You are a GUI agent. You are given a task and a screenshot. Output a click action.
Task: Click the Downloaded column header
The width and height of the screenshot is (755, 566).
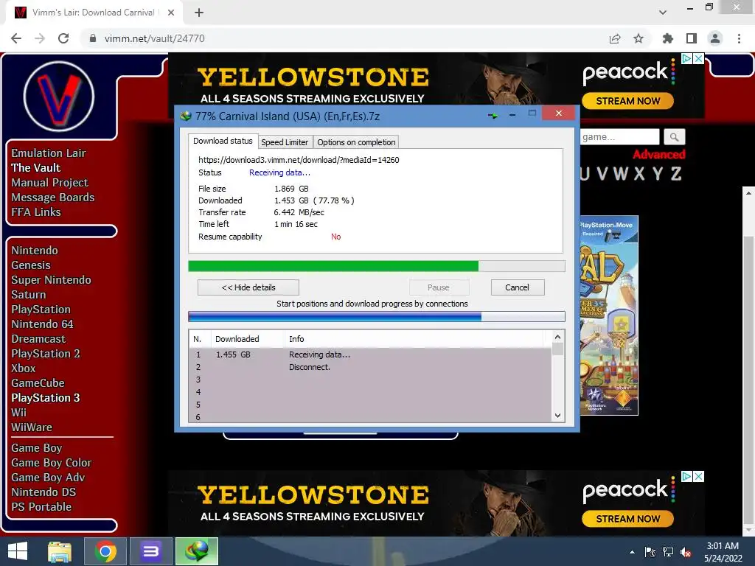click(x=248, y=339)
